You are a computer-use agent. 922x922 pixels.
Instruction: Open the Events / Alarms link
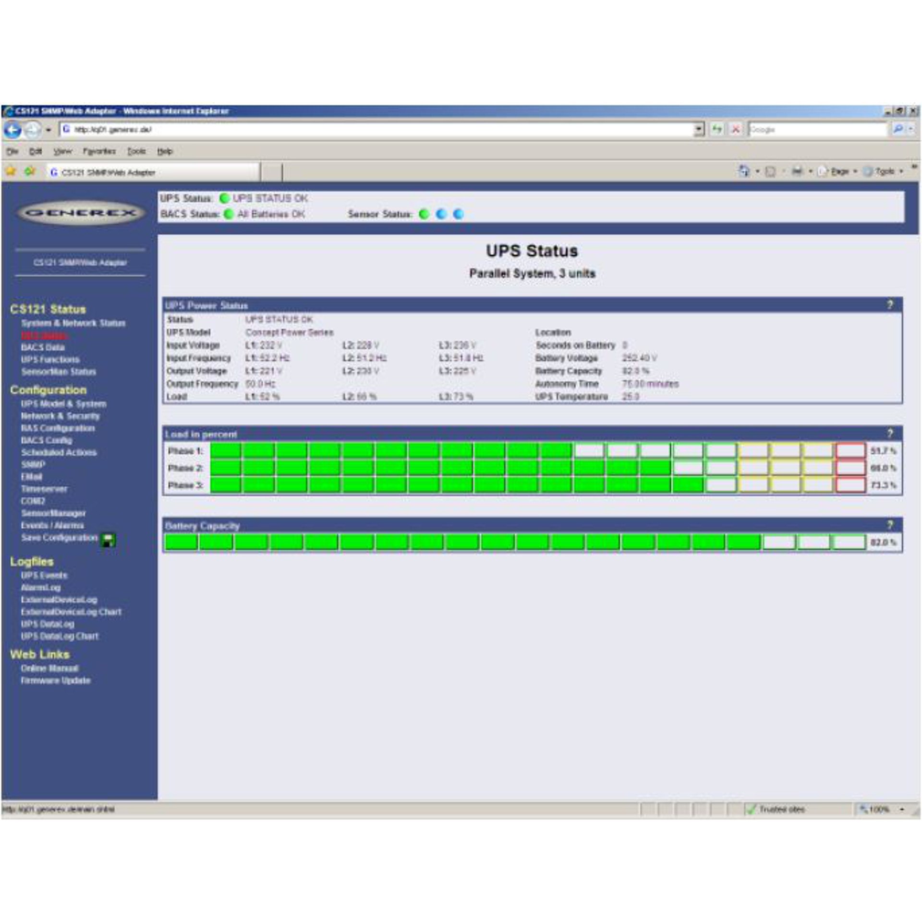tap(52, 525)
